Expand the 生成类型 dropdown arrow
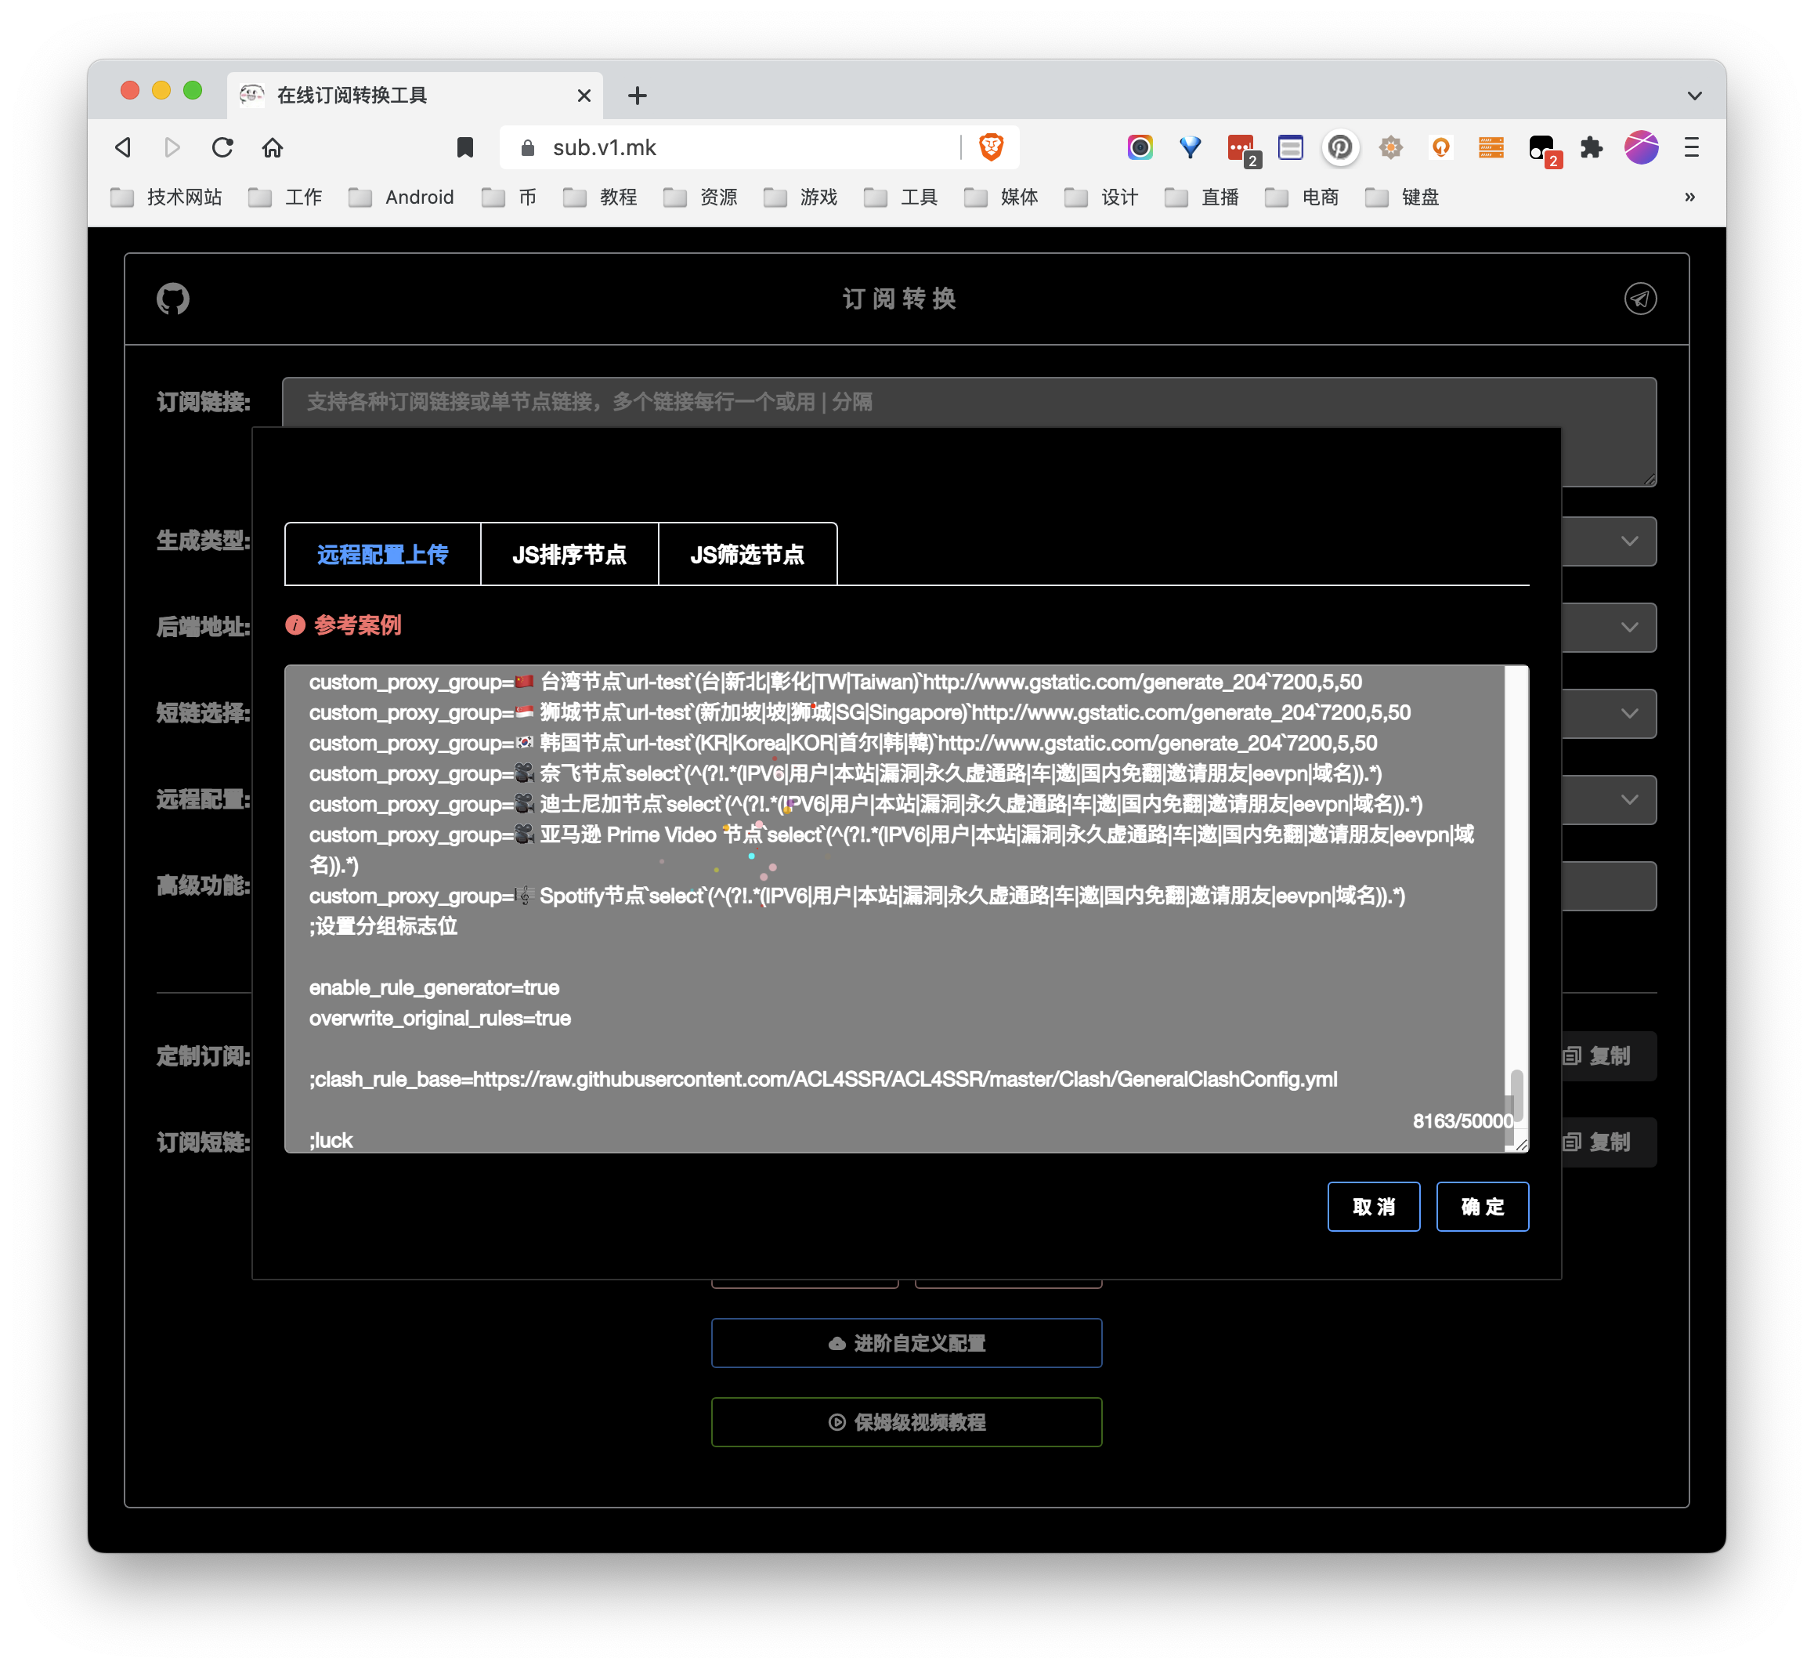Screen dimensions: 1814x1669 (1629, 541)
